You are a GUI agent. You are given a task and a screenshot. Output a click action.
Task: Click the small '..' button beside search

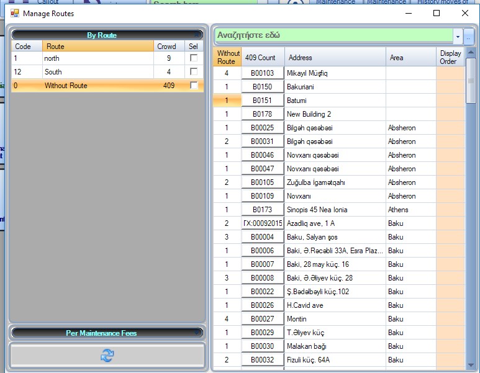(469, 37)
